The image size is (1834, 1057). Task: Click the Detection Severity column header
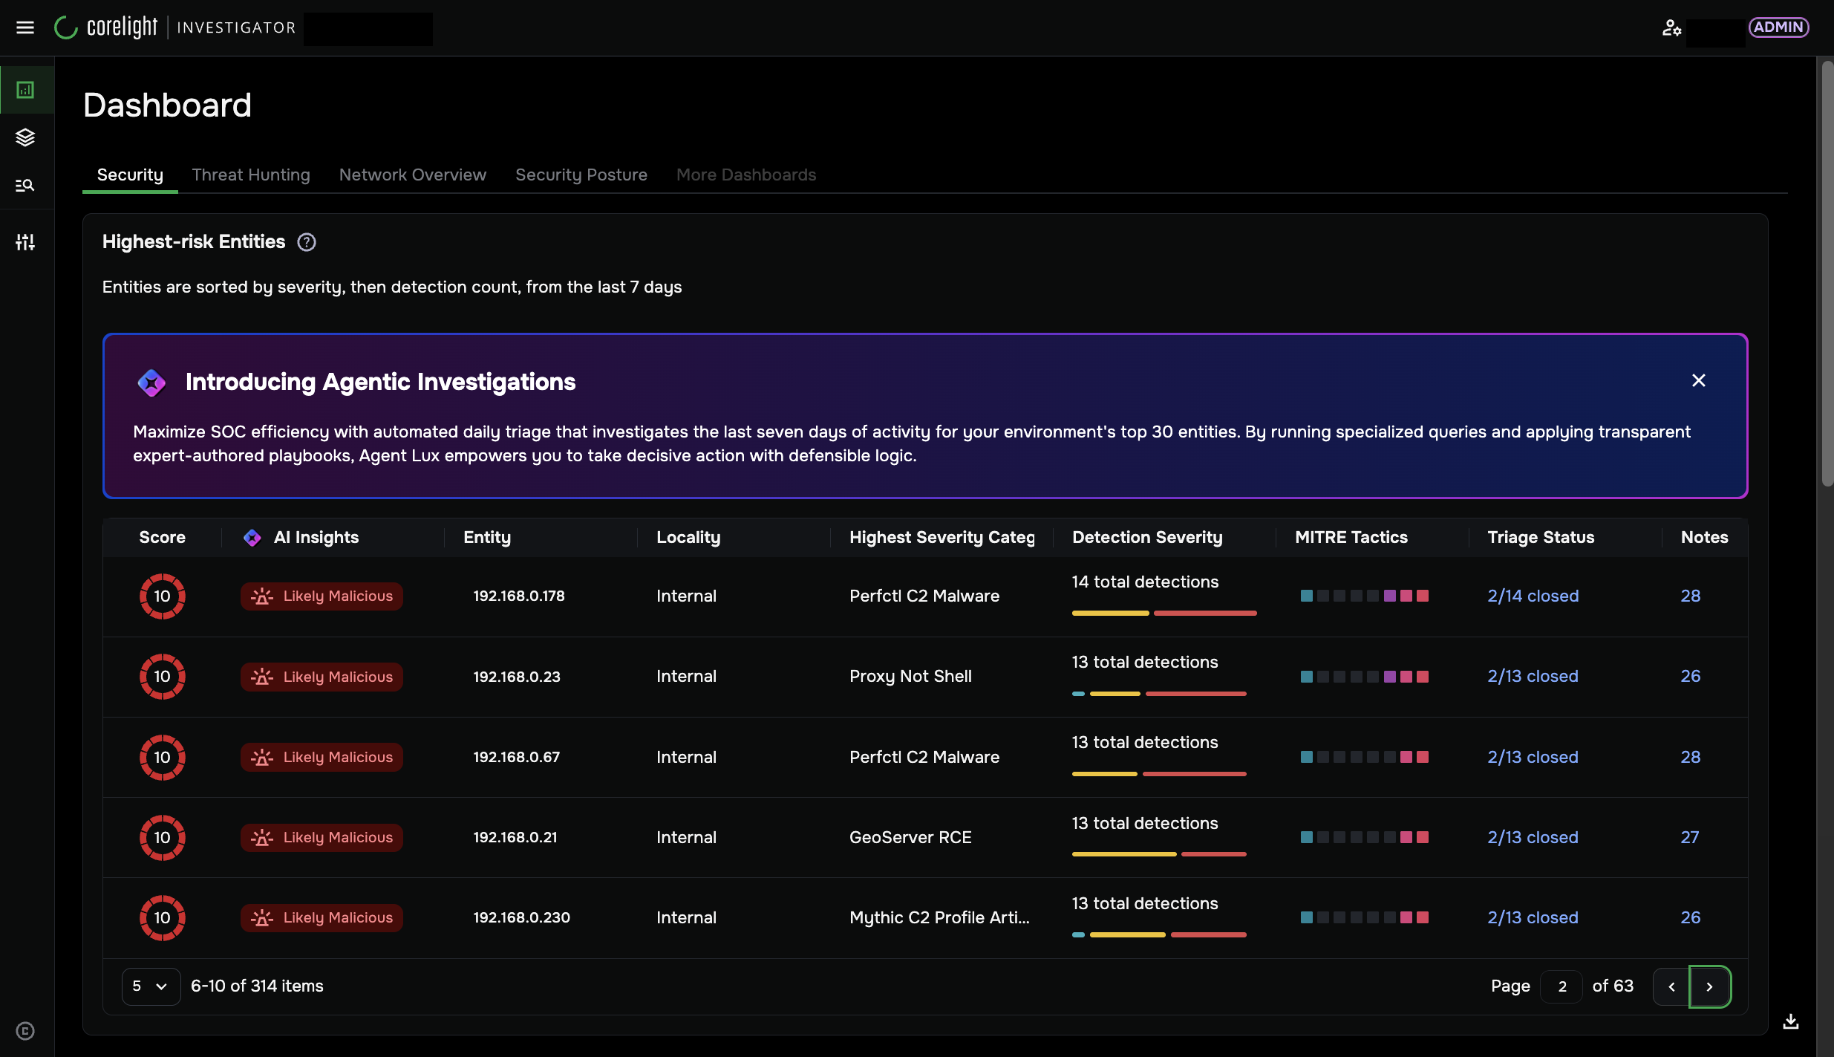tap(1147, 537)
